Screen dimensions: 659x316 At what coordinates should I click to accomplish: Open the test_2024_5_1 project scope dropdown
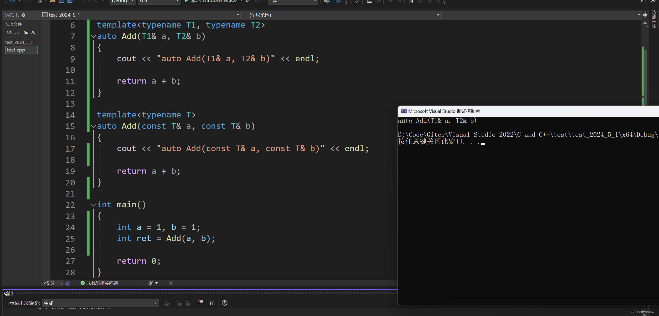238,15
